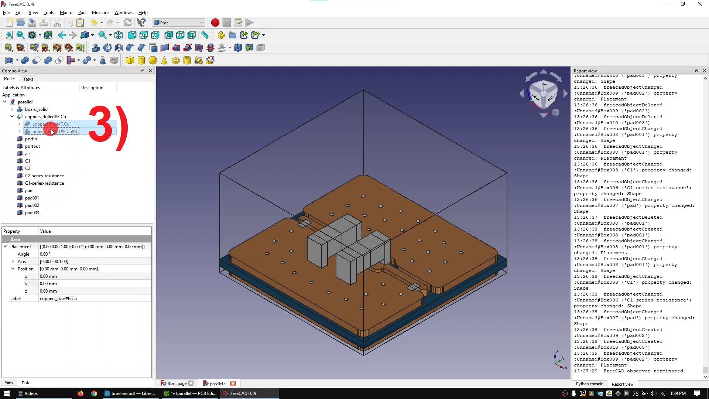Collapse the parallel document node
This screenshot has width=709, height=399.
pos(4,102)
